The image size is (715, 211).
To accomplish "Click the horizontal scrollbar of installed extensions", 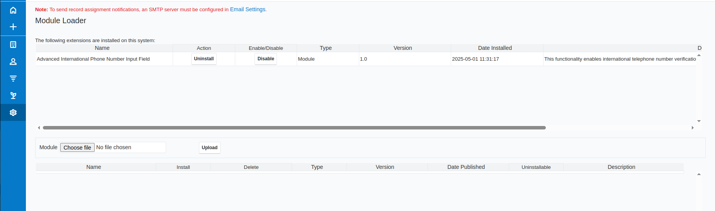I will 294,128.
